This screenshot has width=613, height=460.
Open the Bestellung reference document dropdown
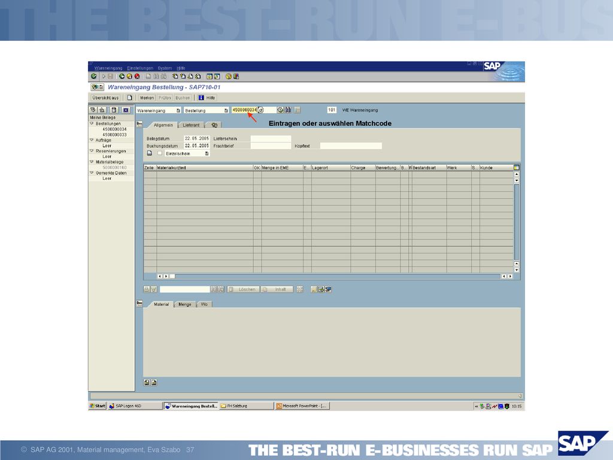click(226, 111)
